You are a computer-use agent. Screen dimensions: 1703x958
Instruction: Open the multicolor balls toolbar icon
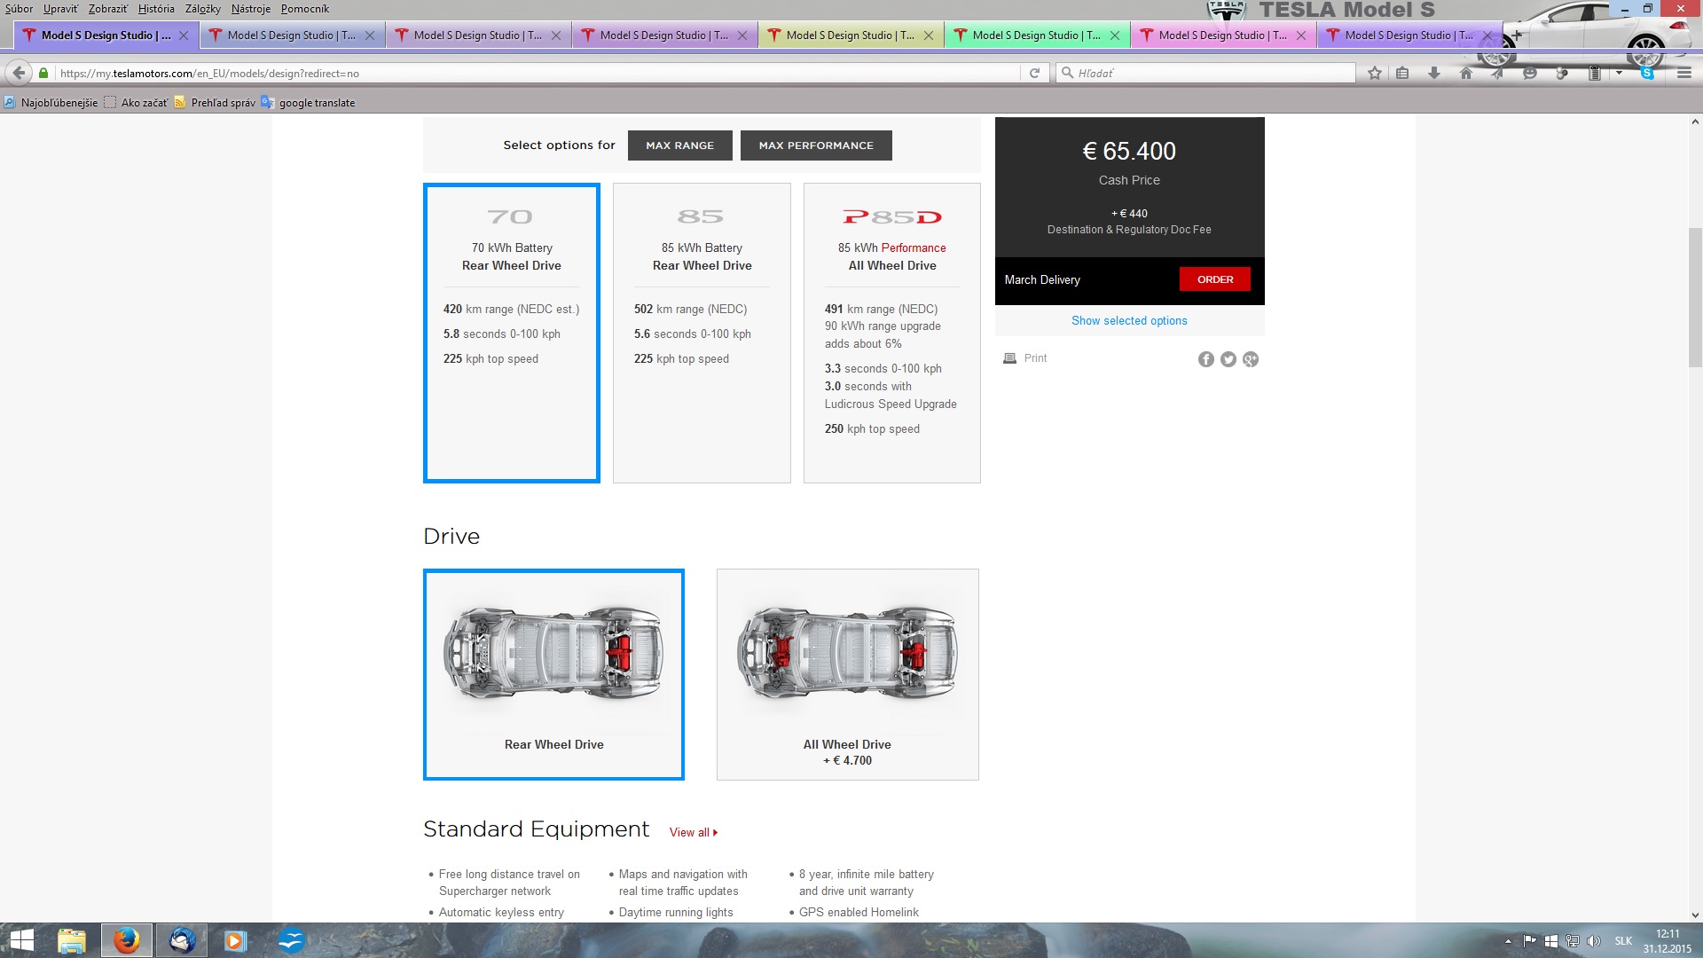tap(1562, 73)
